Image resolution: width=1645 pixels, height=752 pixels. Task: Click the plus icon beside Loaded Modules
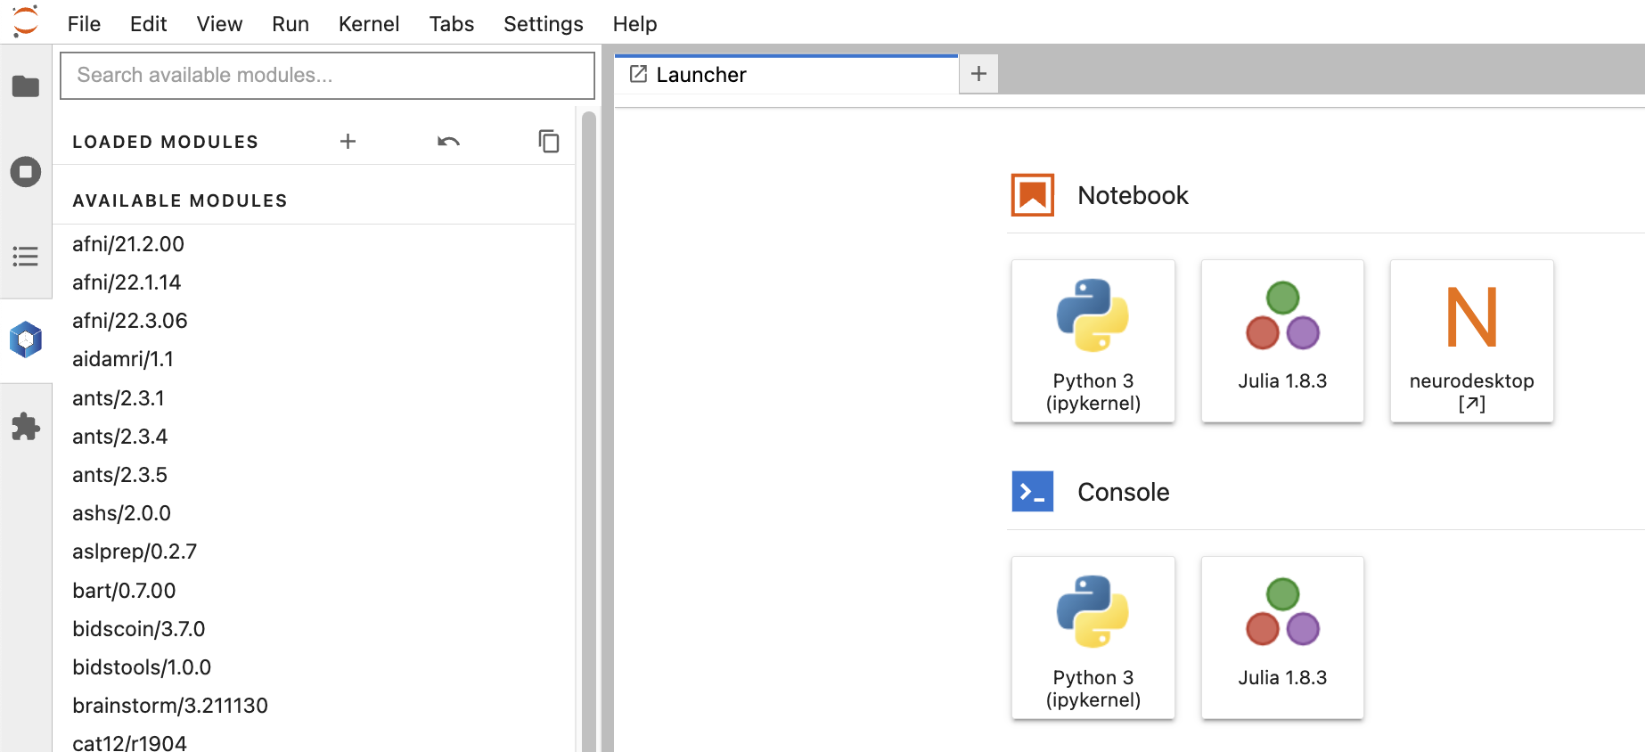pos(348,142)
